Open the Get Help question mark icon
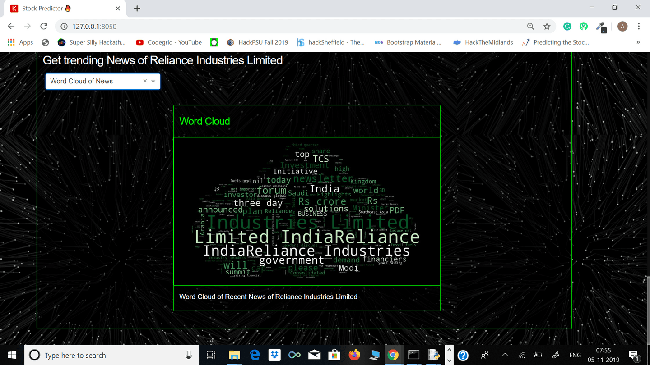Screen dimensions: 650x365 [463, 355]
